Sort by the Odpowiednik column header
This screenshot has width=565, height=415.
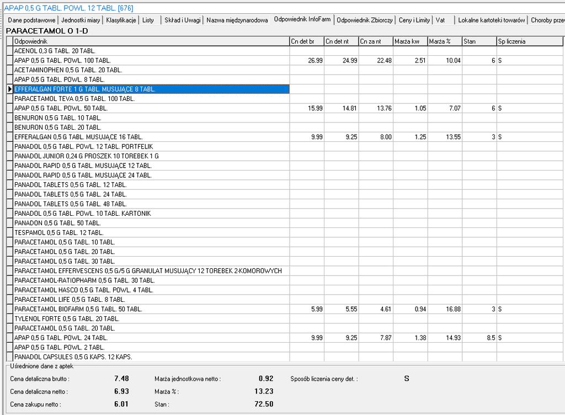[151, 41]
